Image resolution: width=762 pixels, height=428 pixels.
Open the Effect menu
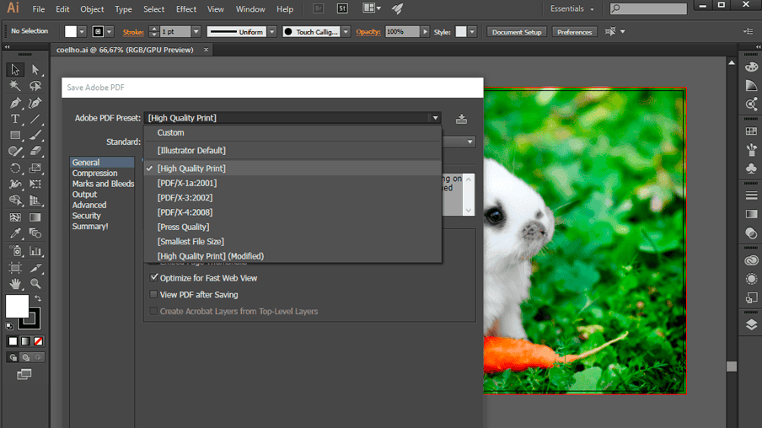[x=186, y=9]
